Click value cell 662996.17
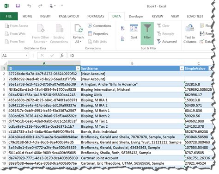The width and height of the screenshot is (219, 174). (199, 95)
